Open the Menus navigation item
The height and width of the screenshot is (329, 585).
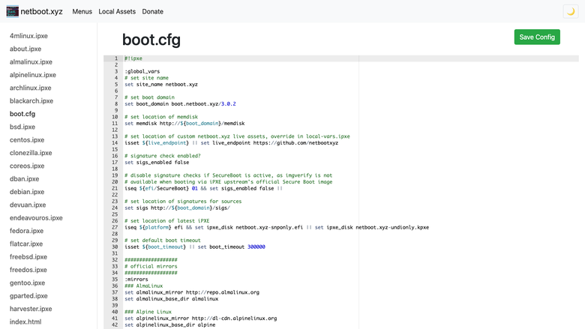[82, 11]
